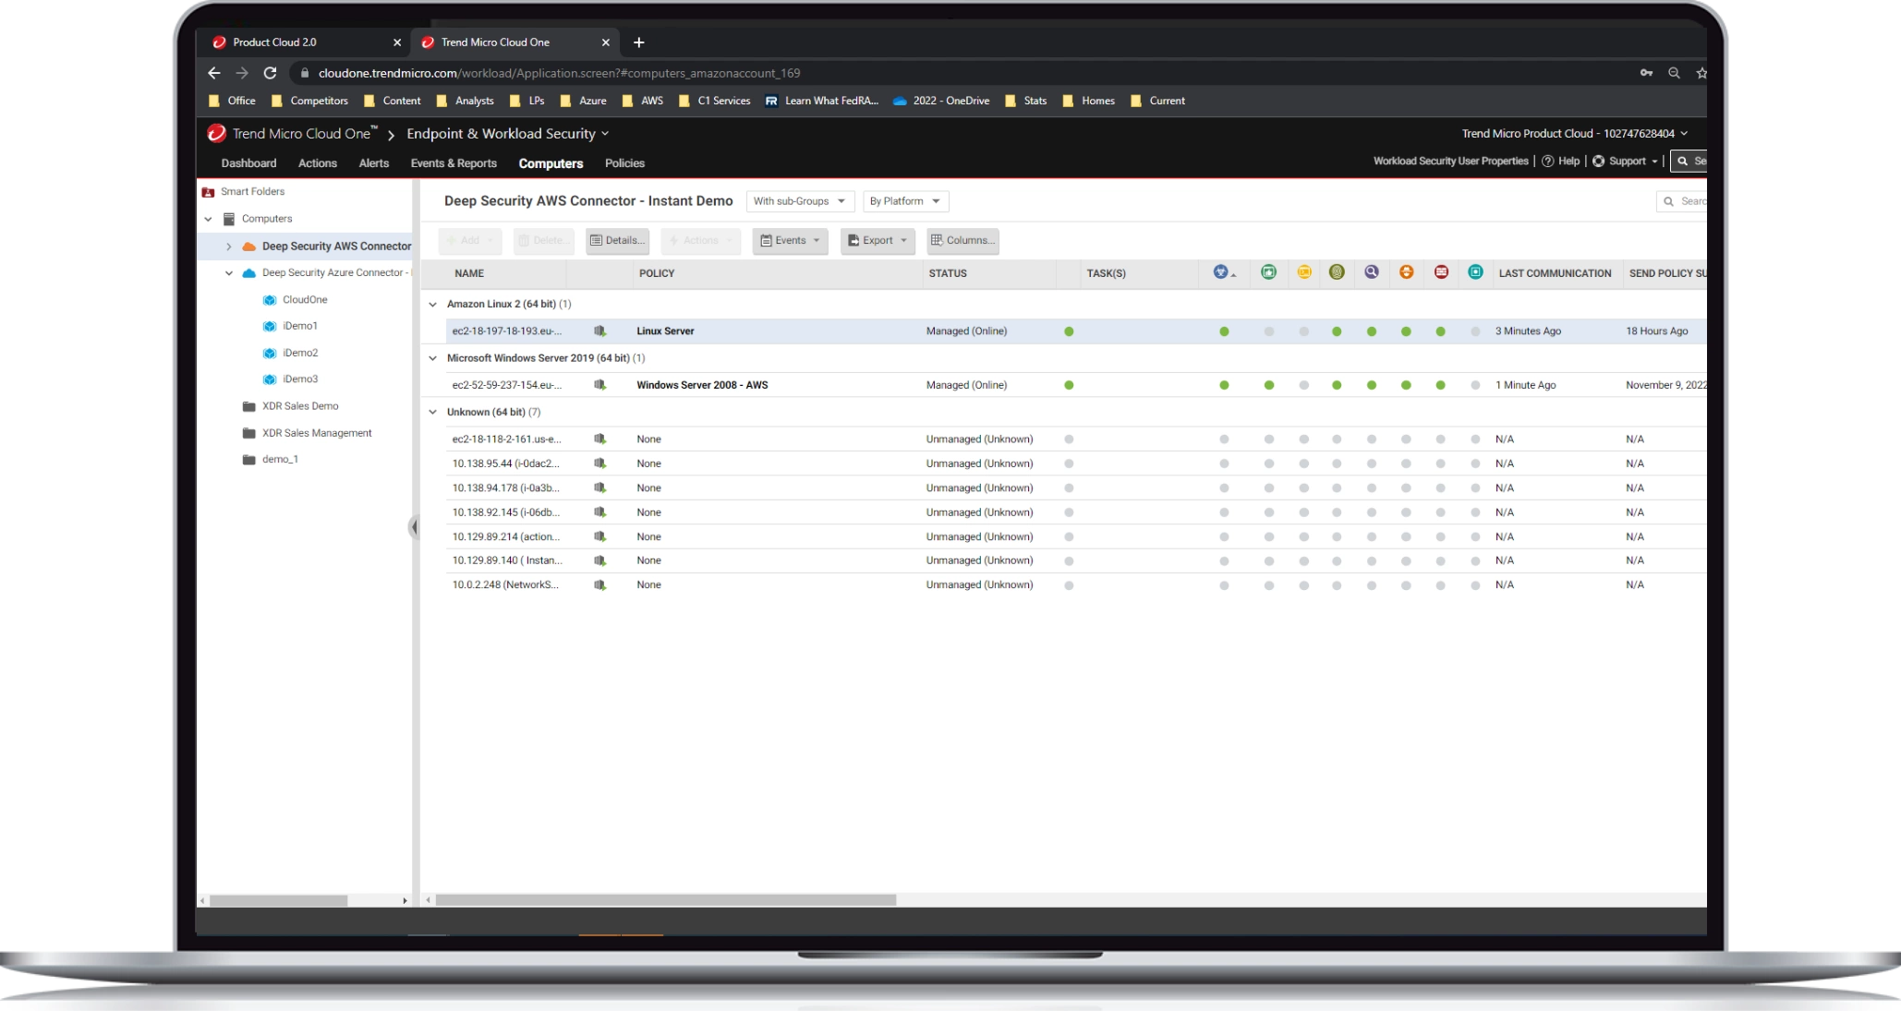Sort by the blue biohazard Anti-Malware column icon

click(x=1221, y=272)
